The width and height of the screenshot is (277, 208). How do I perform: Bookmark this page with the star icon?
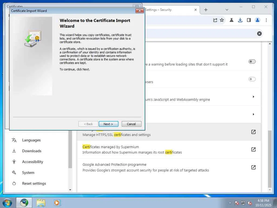[222, 20]
